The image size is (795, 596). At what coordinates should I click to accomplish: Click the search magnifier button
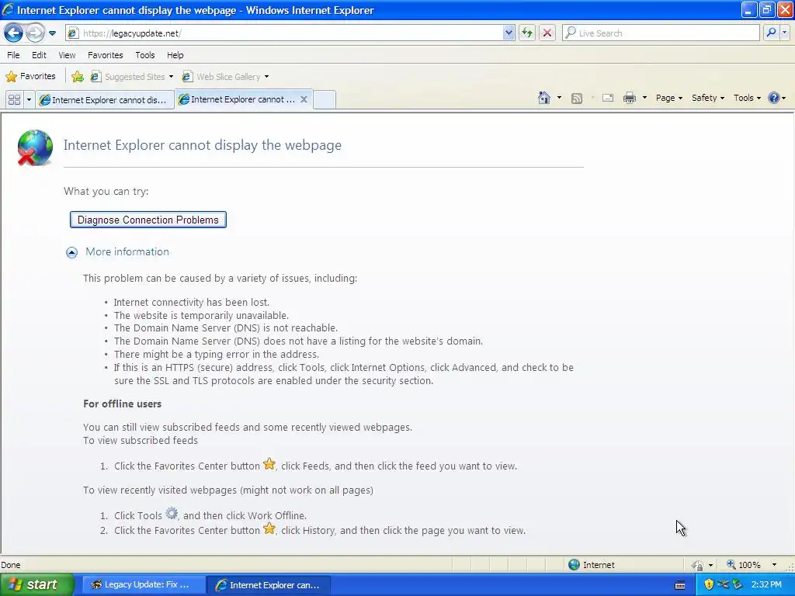tap(771, 33)
